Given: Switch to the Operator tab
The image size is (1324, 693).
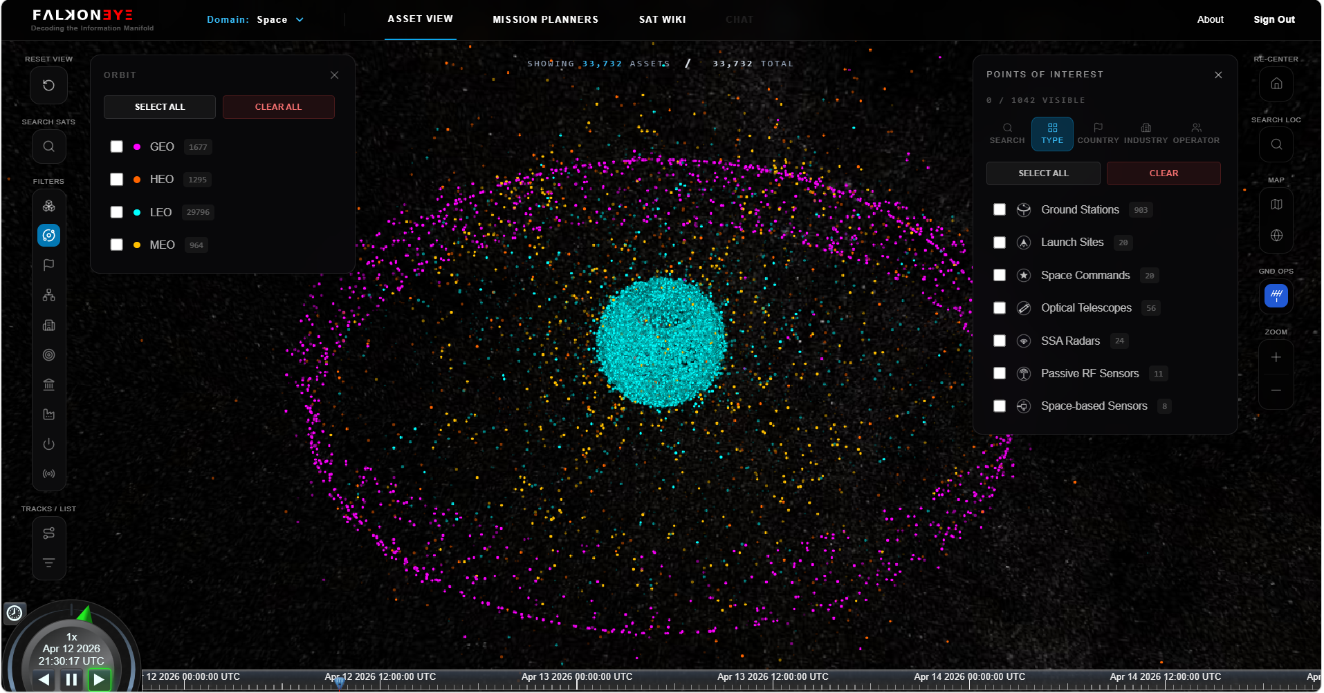Looking at the screenshot, I should [1196, 133].
